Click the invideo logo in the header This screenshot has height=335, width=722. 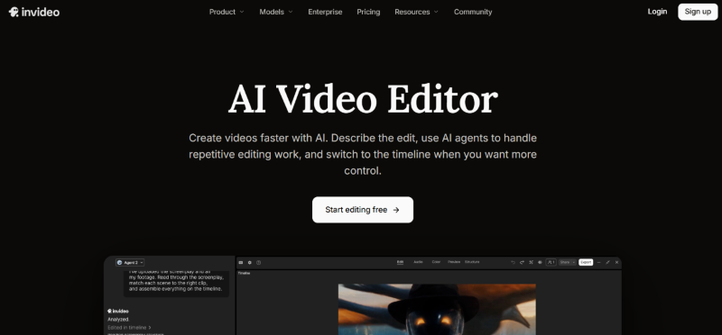click(x=34, y=12)
